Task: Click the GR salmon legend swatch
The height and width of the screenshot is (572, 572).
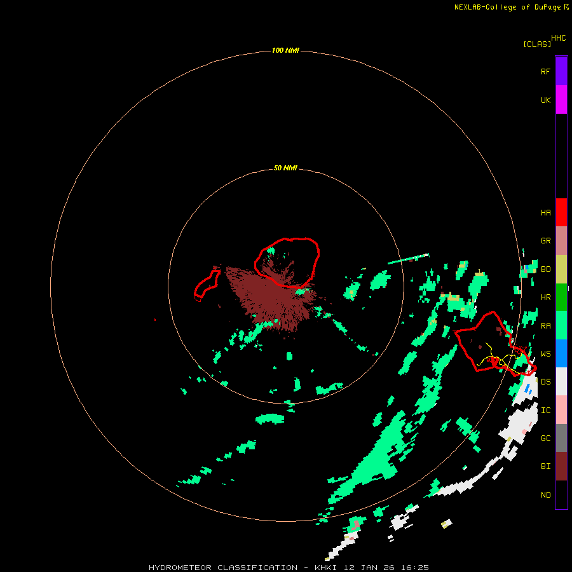Action: pos(561,241)
